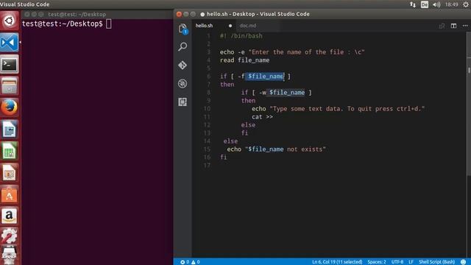Click Ln 6, Col 19 cursor position
This screenshot has height=265, width=471.
click(x=337, y=262)
